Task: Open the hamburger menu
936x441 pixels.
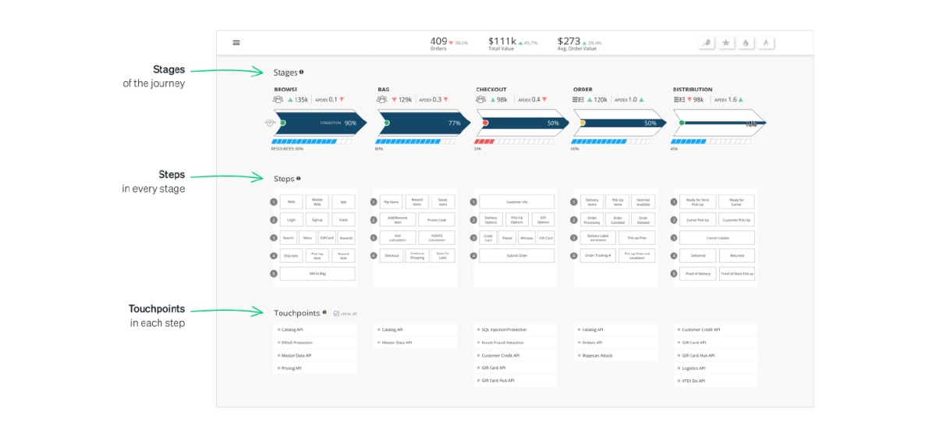Action: pos(236,43)
